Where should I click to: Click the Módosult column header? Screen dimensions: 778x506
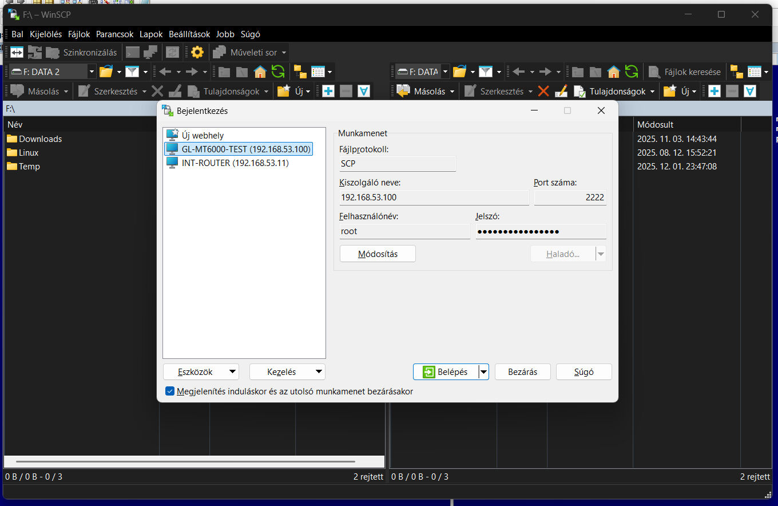pyautogui.click(x=686, y=124)
